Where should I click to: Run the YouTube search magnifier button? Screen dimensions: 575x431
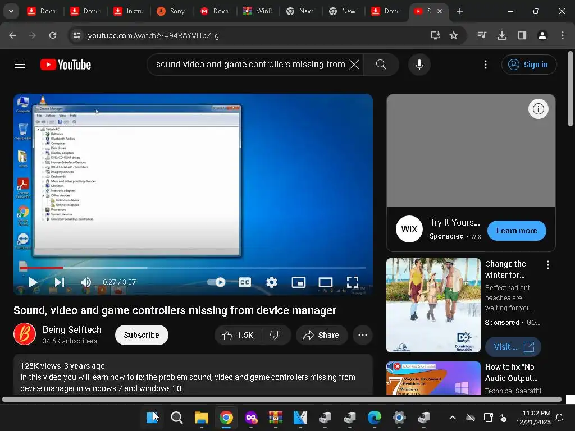(x=381, y=65)
